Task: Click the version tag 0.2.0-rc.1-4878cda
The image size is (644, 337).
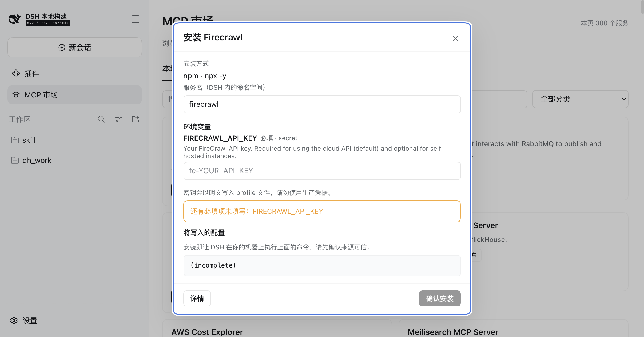Action: pos(48,23)
